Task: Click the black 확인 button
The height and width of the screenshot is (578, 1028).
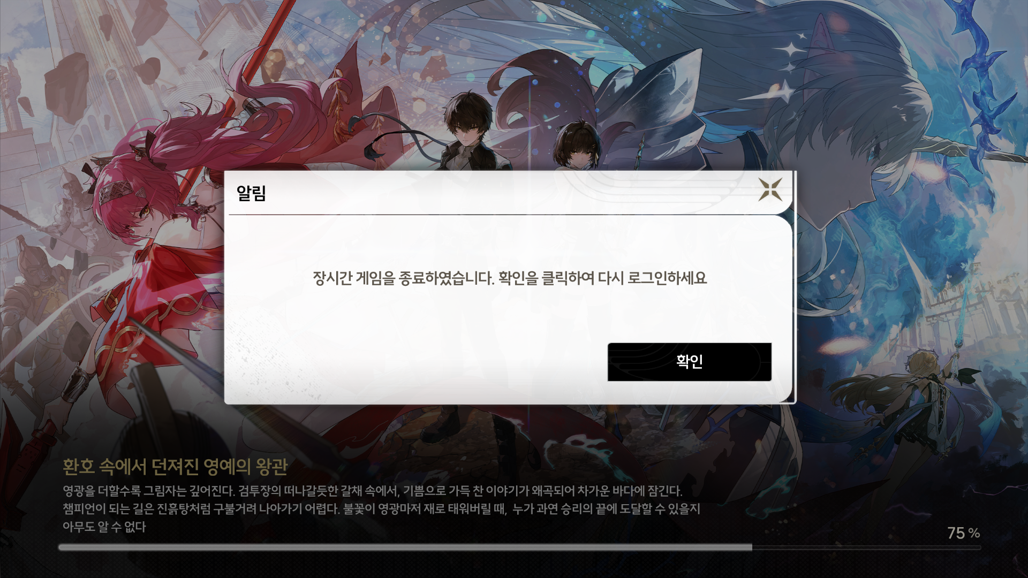Action: coord(690,362)
